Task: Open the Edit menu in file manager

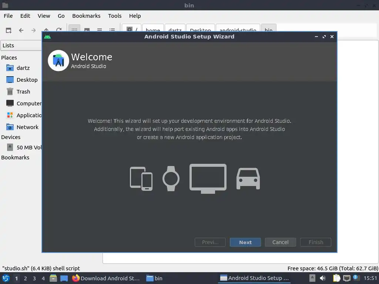Action: pos(25,16)
